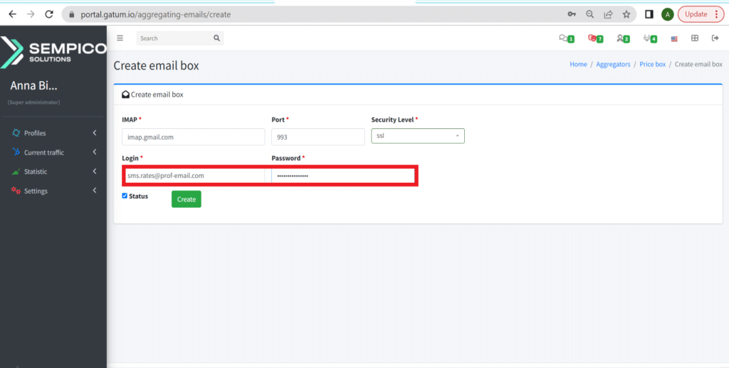The image size is (729, 368).
Task: Open the fox-shaped icon with badge 4
Action: 650,38
